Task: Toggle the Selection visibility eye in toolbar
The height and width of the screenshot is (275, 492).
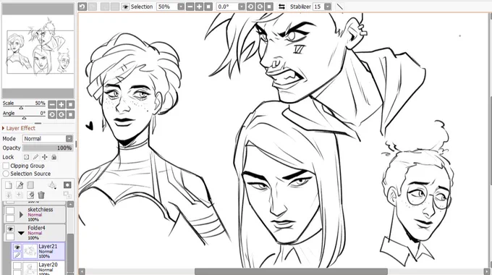Action: [125, 7]
